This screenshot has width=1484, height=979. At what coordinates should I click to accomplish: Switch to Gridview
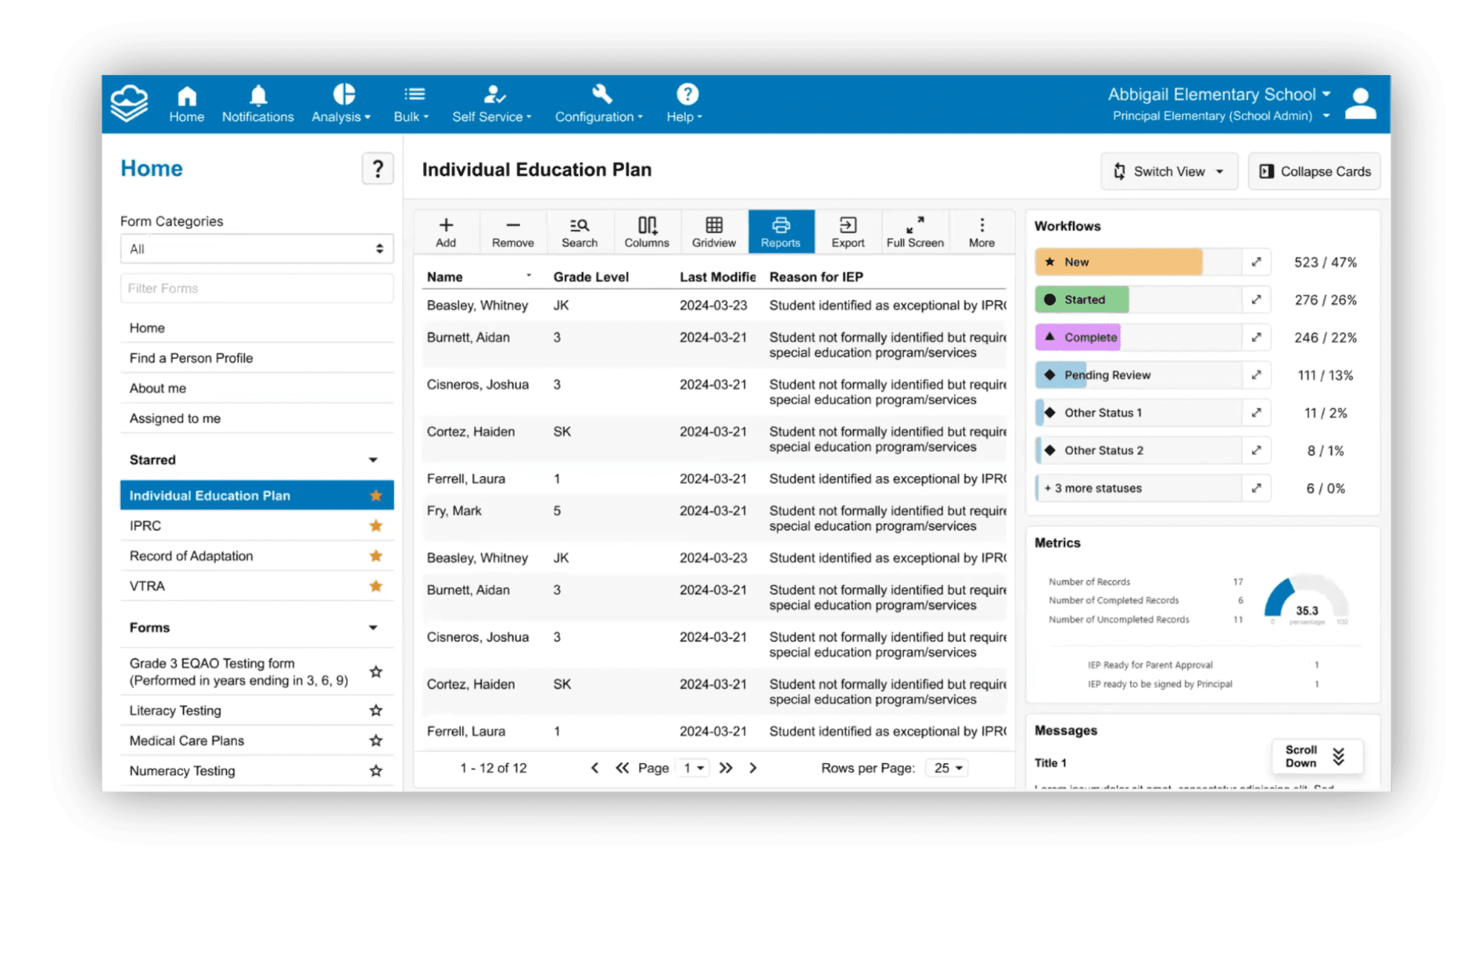coord(714,232)
